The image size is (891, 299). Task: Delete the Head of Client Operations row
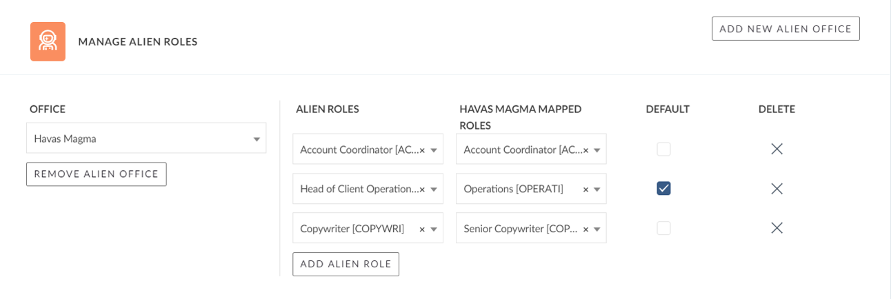(777, 189)
